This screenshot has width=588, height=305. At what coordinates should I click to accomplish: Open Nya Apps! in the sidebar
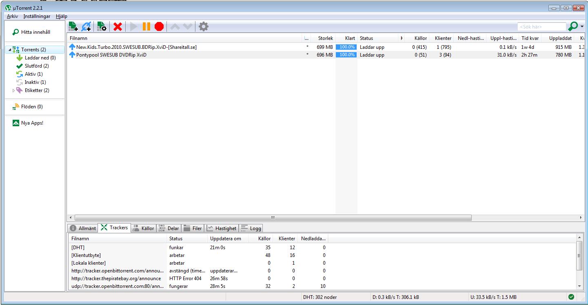[28, 123]
